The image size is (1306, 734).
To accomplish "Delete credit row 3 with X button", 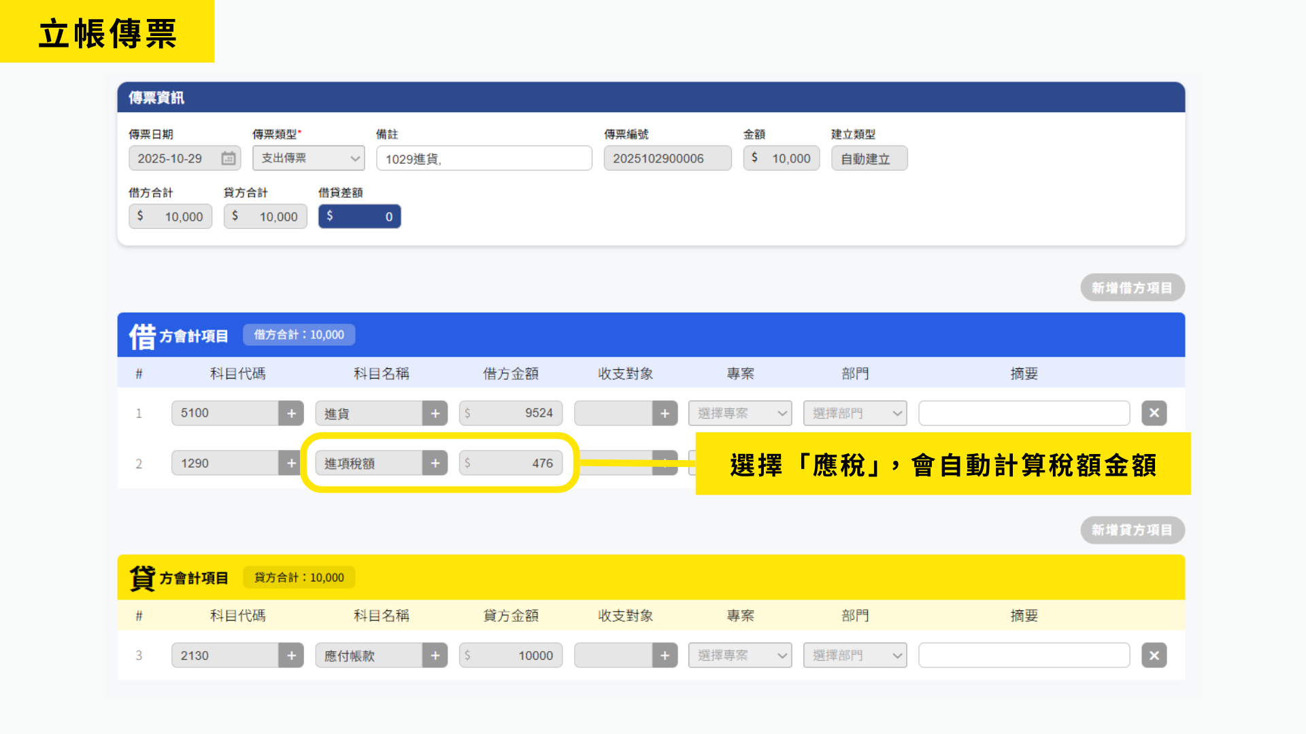I will pos(1154,656).
